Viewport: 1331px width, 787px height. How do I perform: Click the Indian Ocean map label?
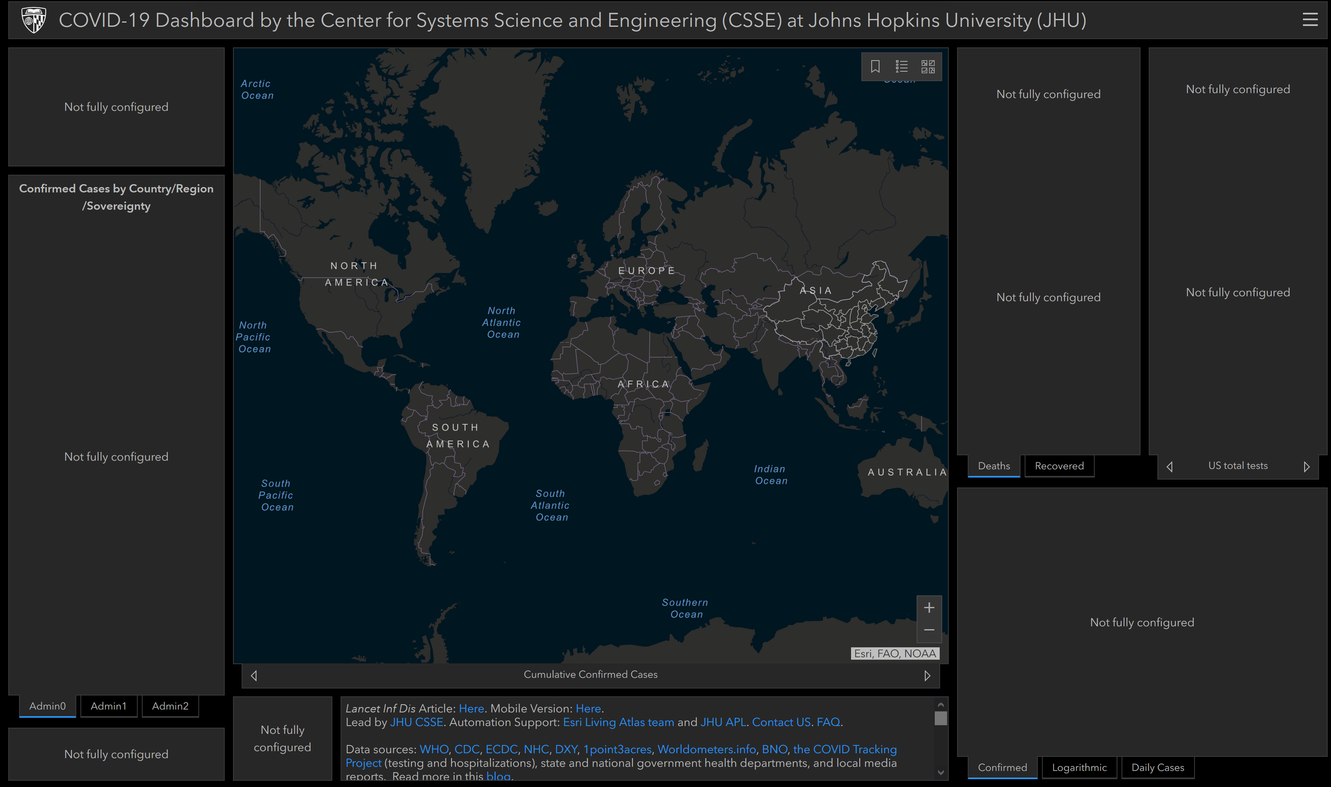[x=771, y=475]
